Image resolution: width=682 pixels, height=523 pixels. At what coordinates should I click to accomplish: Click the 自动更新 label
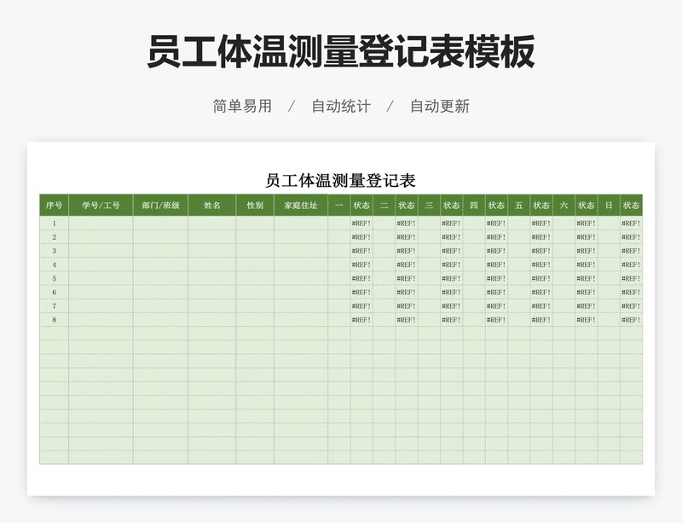click(x=442, y=108)
